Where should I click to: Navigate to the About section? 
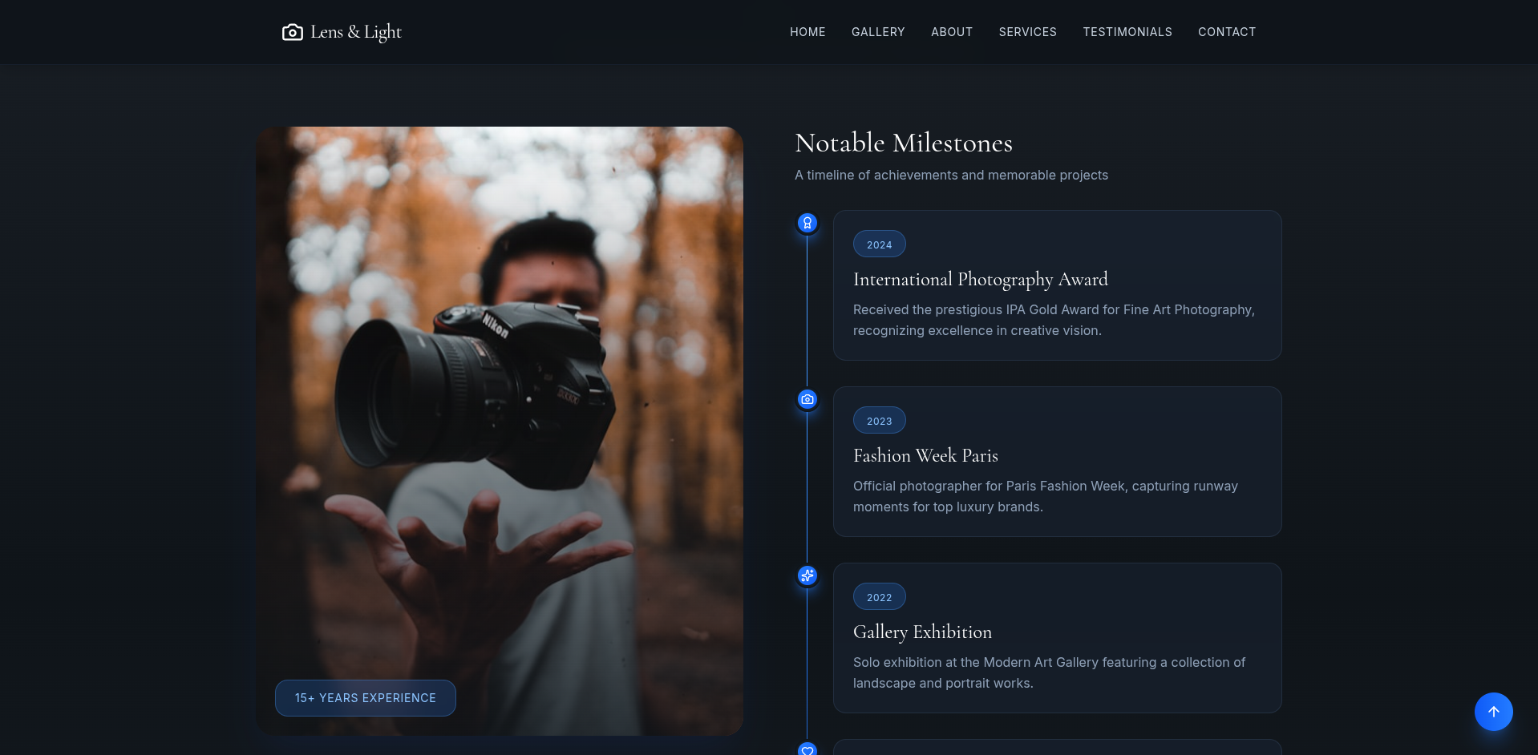[x=951, y=32]
